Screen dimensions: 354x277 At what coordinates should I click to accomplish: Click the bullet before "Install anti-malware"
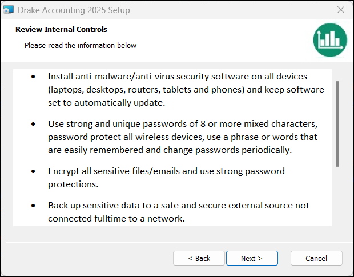click(x=34, y=76)
